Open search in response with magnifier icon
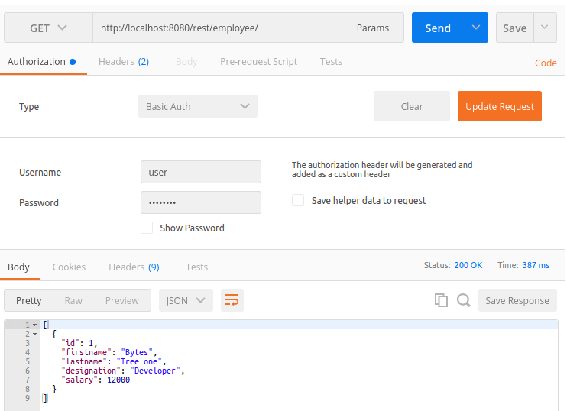 (x=464, y=300)
